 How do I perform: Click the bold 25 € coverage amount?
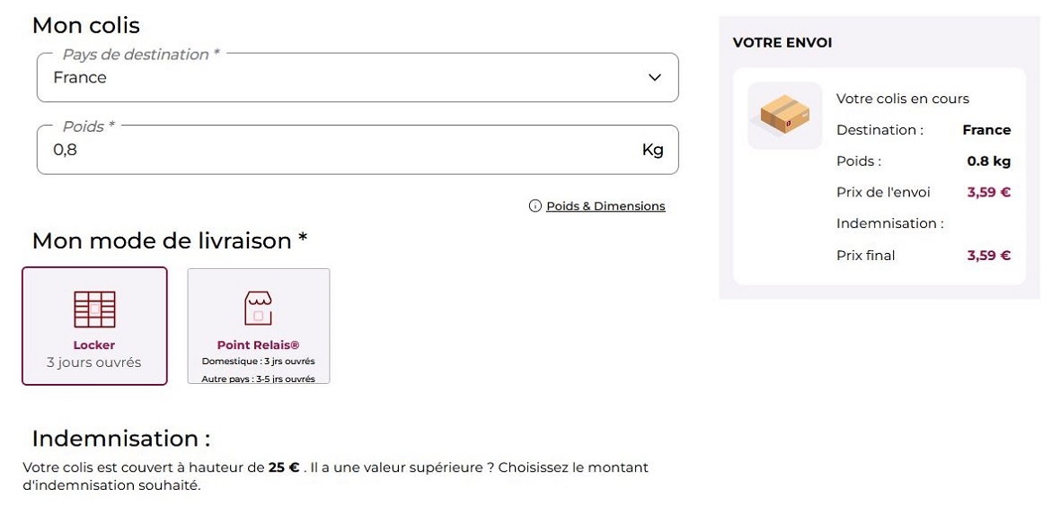(x=284, y=467)
